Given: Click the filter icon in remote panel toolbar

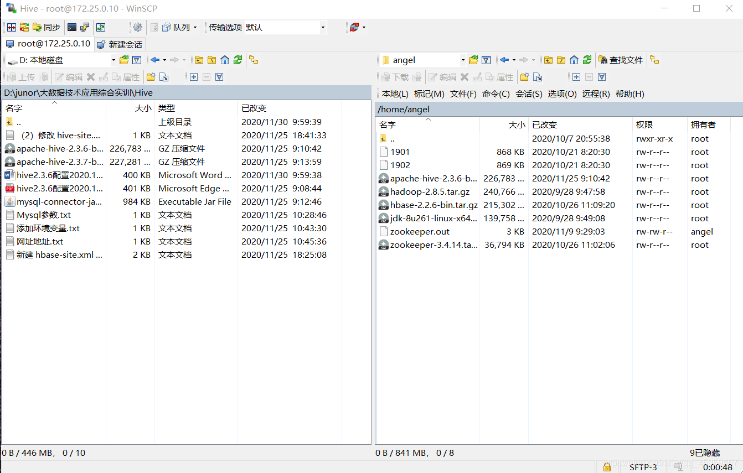Looking at the screenshot, I should 486,60.
